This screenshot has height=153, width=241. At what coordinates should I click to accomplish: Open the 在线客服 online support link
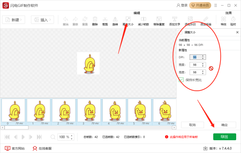[x=42, y=149]
